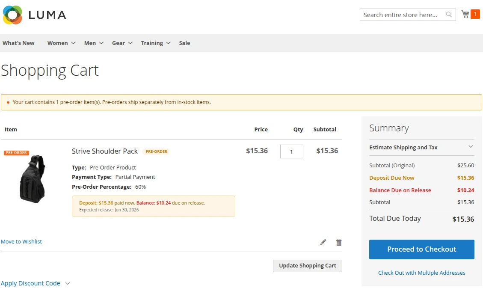This screenshot has height=291, width=483.
Task: Click the quantity input field
Action: [291, 151]
